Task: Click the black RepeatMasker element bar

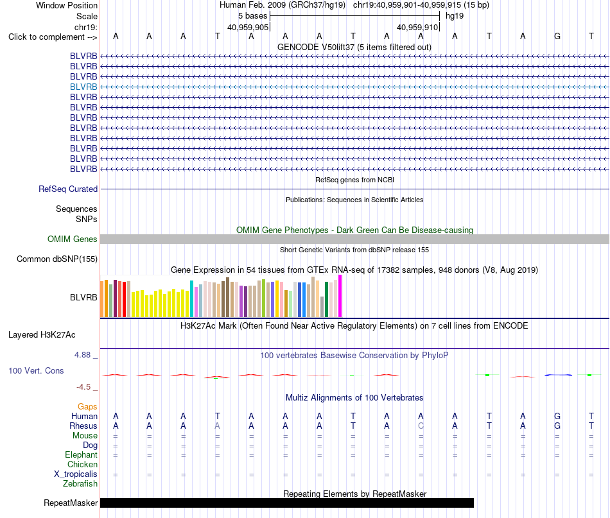Action: (287, 503)
